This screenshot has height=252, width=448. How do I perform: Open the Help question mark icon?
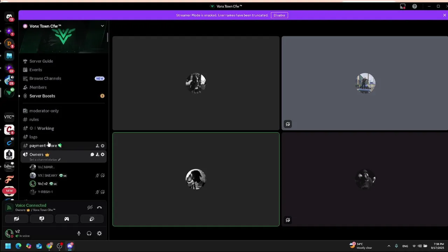414,6
